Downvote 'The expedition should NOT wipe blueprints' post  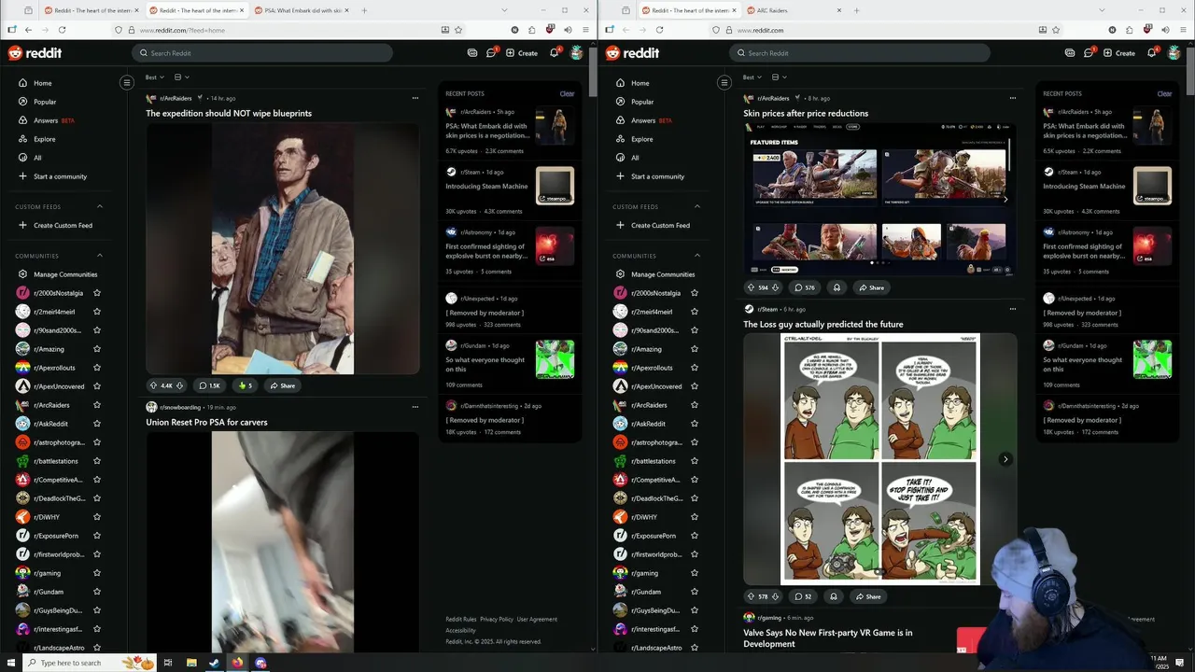coord(179,385)
